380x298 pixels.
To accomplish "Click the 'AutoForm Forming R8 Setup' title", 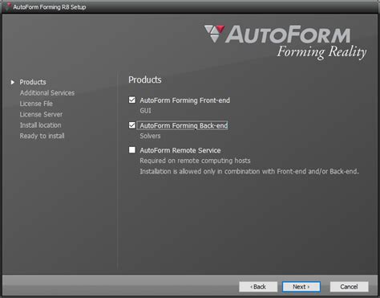I will tap(50, 7).
